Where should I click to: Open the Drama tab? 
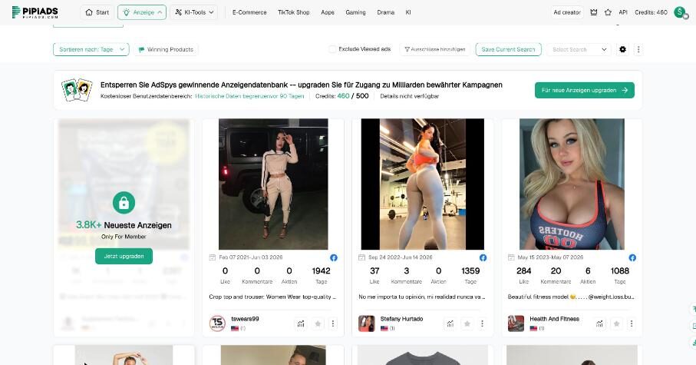pyautogui.click(x=386, y=12)
